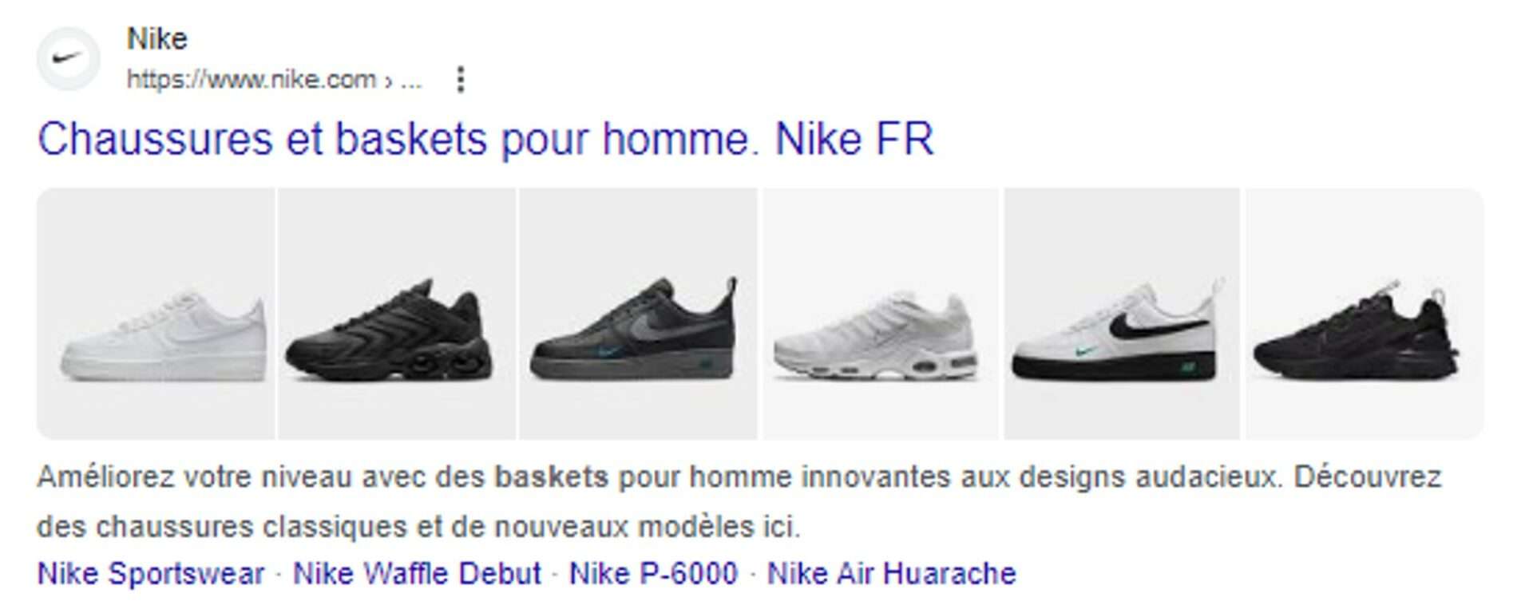
Task: Click the bold 'baskets' keyword in the snippet
Action: [x=552, y=477]
